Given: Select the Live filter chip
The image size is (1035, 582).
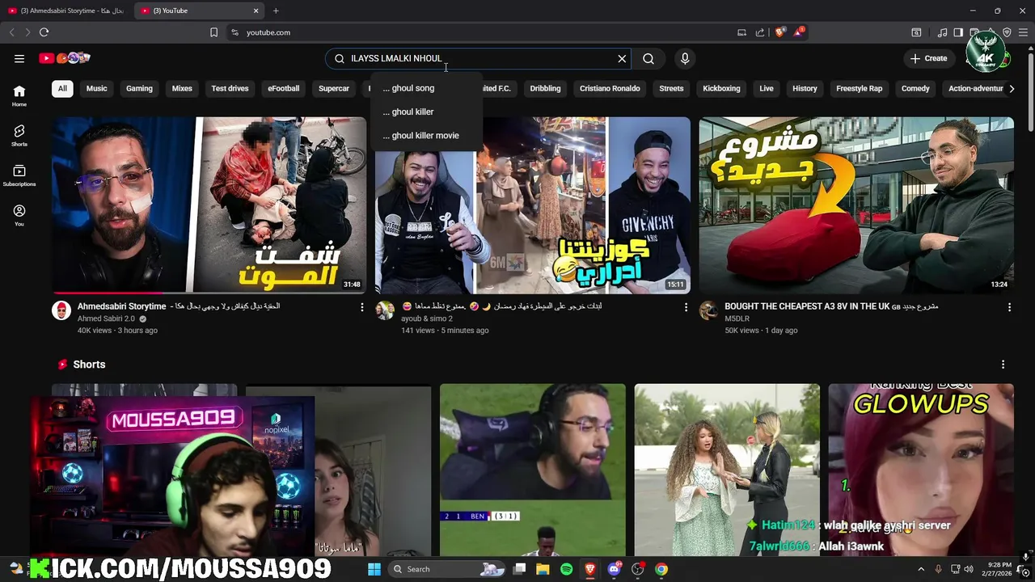Looking at the screenshot, I should point(767,88).
